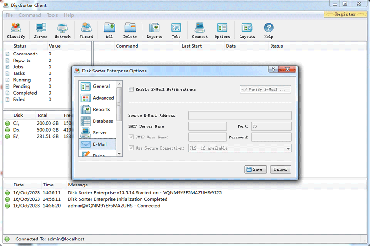Click the Failed status row icon
Viewport: 370px width, 246px height.
7,99
